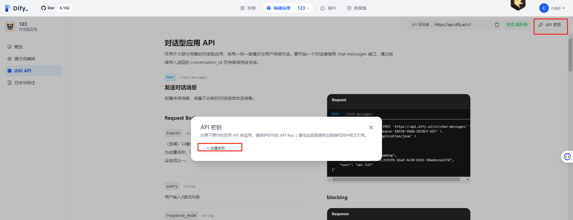The width and height of the screenshot is (573, 220).
Task: Open 概览 in the sidebar
Action: tap(33, 47)
